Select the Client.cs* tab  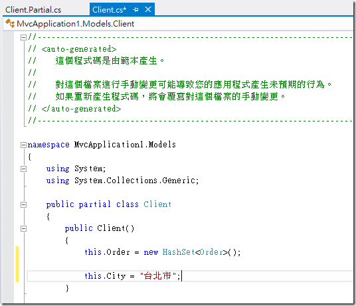[x=109, y=10]
